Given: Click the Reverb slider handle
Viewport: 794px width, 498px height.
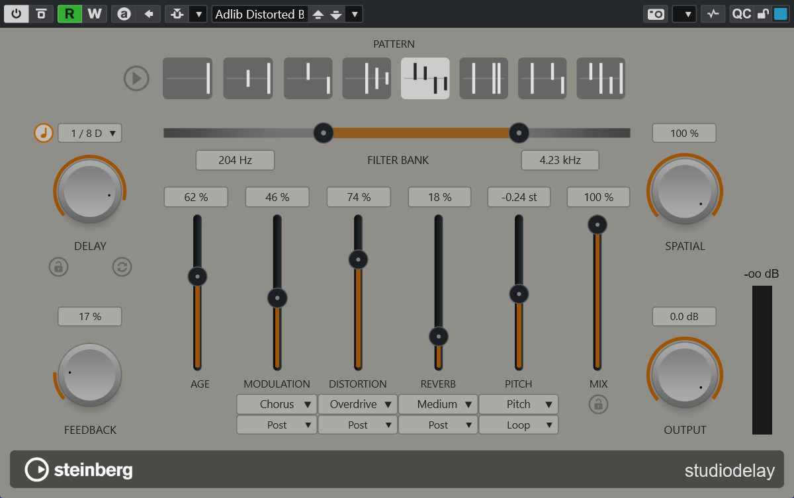Looking at the screenshot, I should pos(438,336).
